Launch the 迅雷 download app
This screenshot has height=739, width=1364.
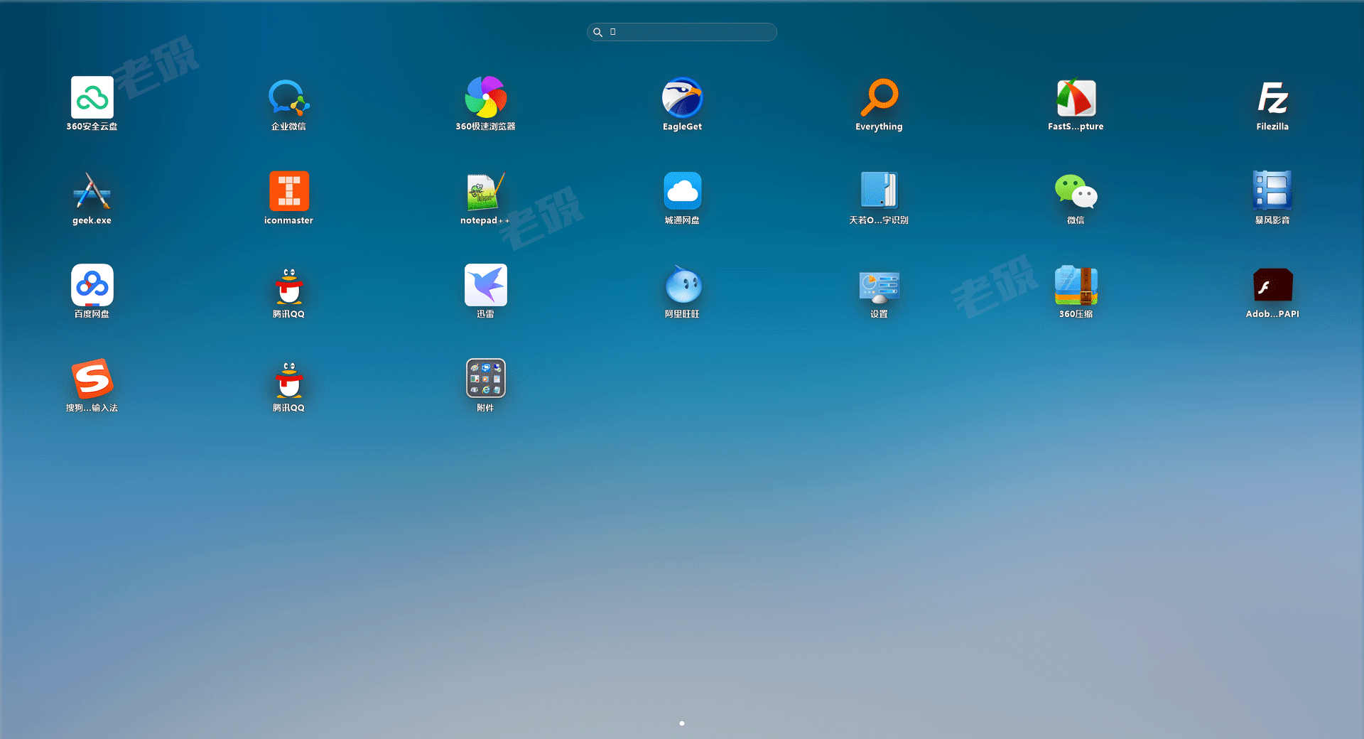(485, 285)
